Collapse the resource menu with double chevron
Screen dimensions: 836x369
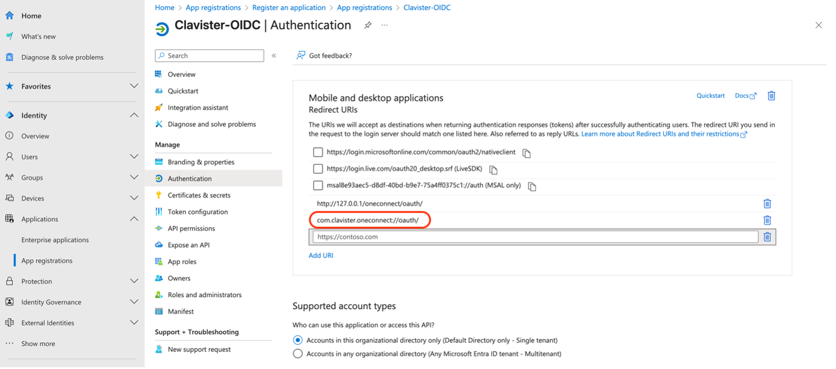click(x=274, y=56)
